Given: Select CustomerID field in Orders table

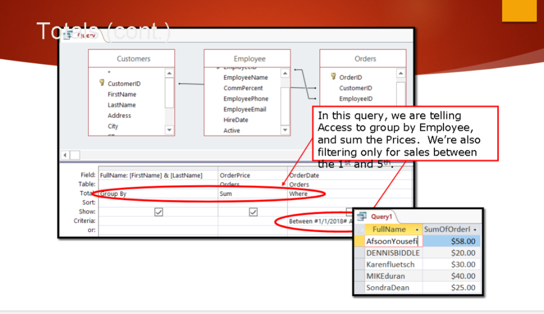Looking at the screenshot, I should 355,88.
